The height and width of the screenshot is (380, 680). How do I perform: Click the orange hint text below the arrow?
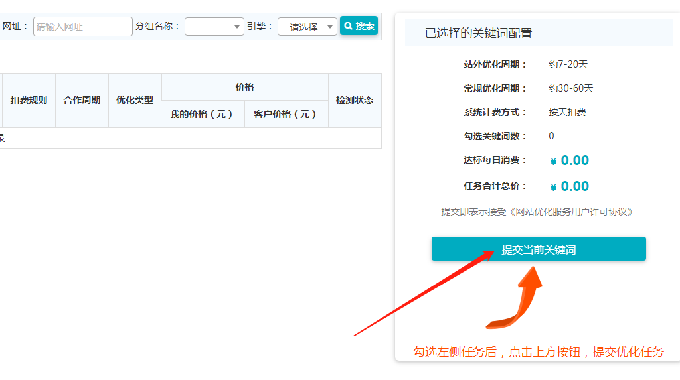click(538, 351)
